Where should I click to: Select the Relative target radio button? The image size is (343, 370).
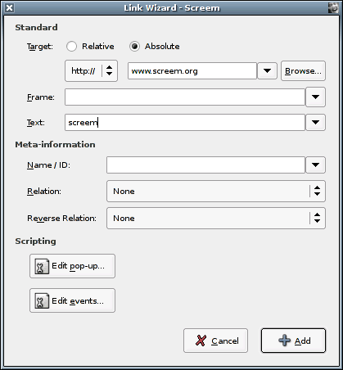(x=71, y=47)
